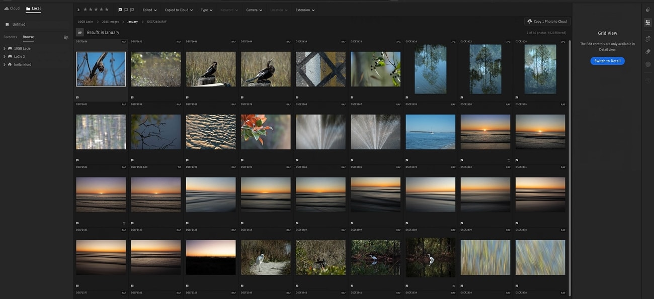The image size is (654, 299).
Task: Select the DSCF2656 bird thumbnail
Action: [101, 69]
